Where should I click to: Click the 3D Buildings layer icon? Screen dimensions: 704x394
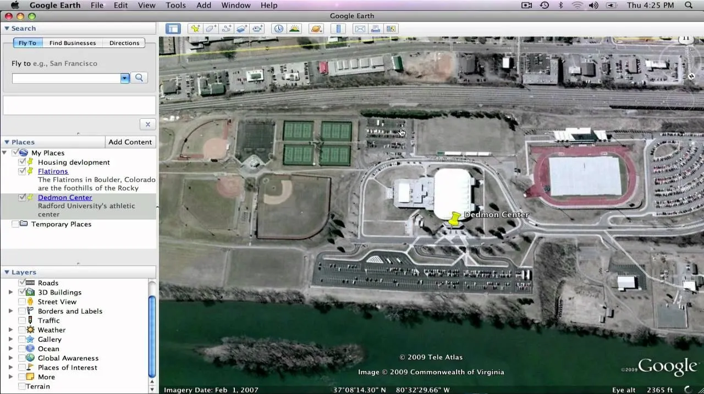30,292
